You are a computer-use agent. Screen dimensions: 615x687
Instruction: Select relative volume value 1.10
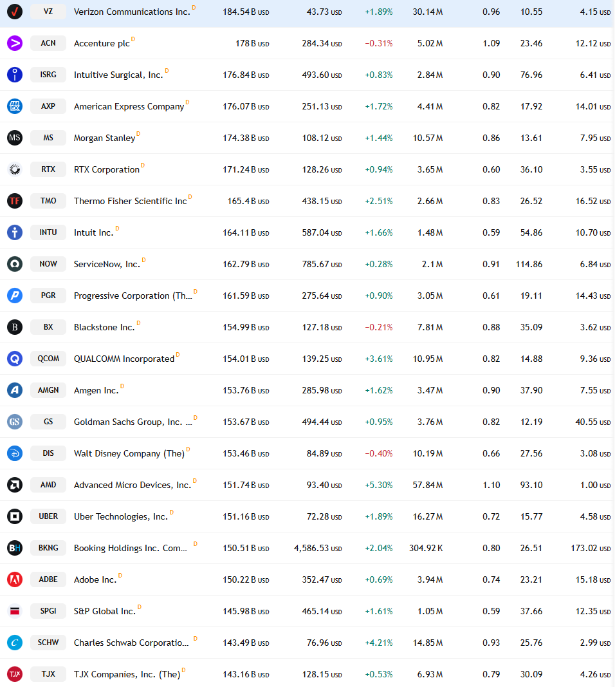coord(491,485)
